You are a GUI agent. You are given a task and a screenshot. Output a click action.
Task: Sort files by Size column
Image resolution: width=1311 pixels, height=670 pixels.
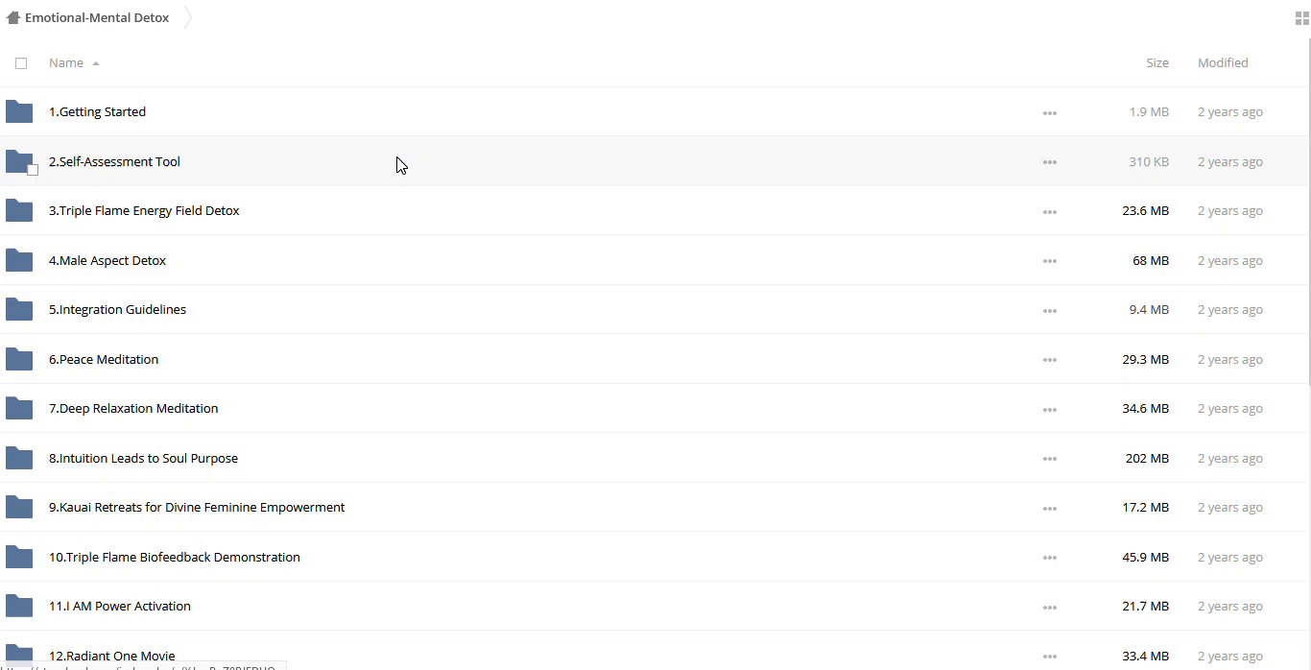point(1156,63)
